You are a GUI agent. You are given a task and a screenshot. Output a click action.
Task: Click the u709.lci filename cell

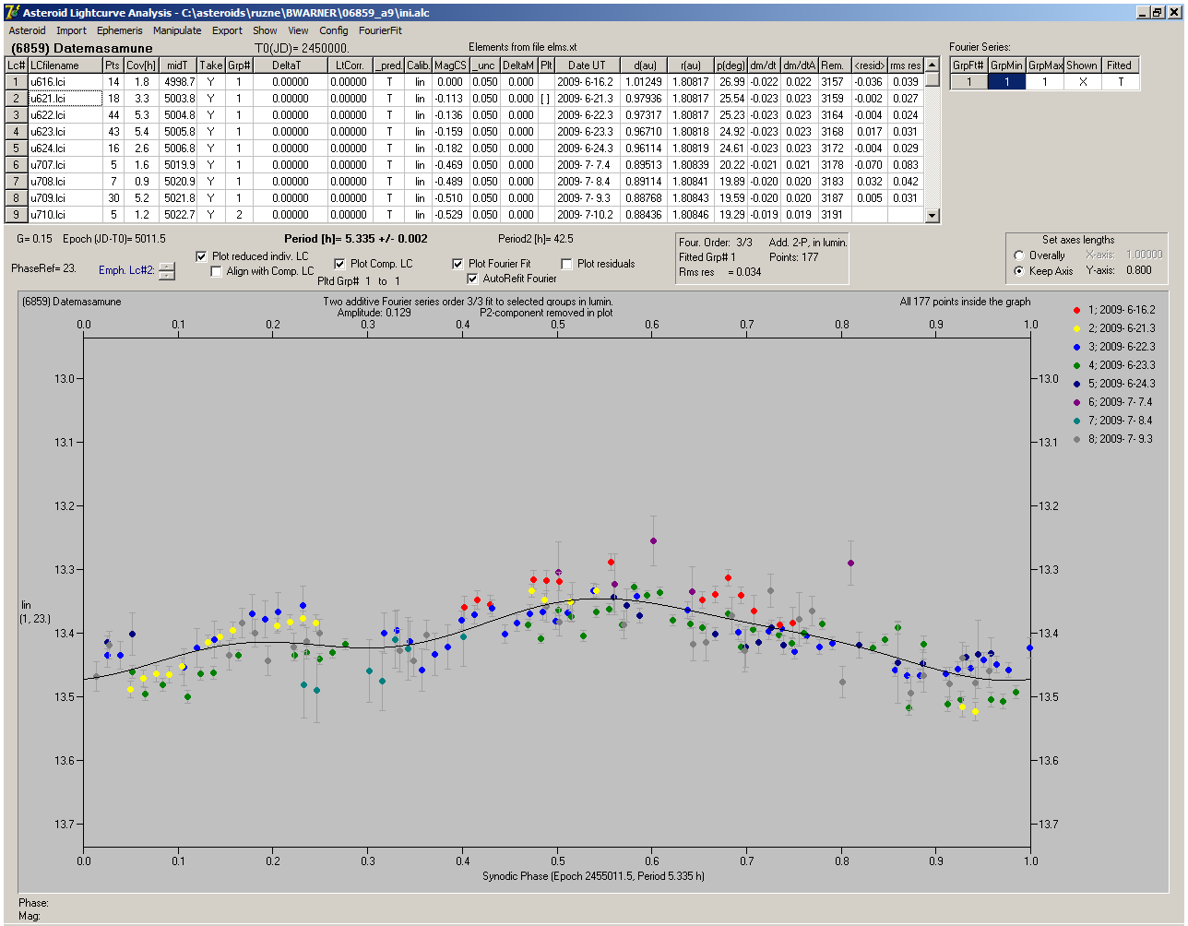(x=65, y=198)
